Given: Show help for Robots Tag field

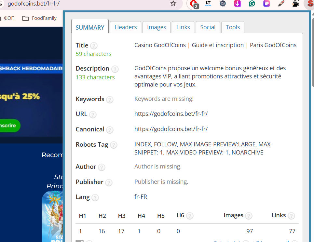Looking at the screenshot, I should (x=114, y=145).
